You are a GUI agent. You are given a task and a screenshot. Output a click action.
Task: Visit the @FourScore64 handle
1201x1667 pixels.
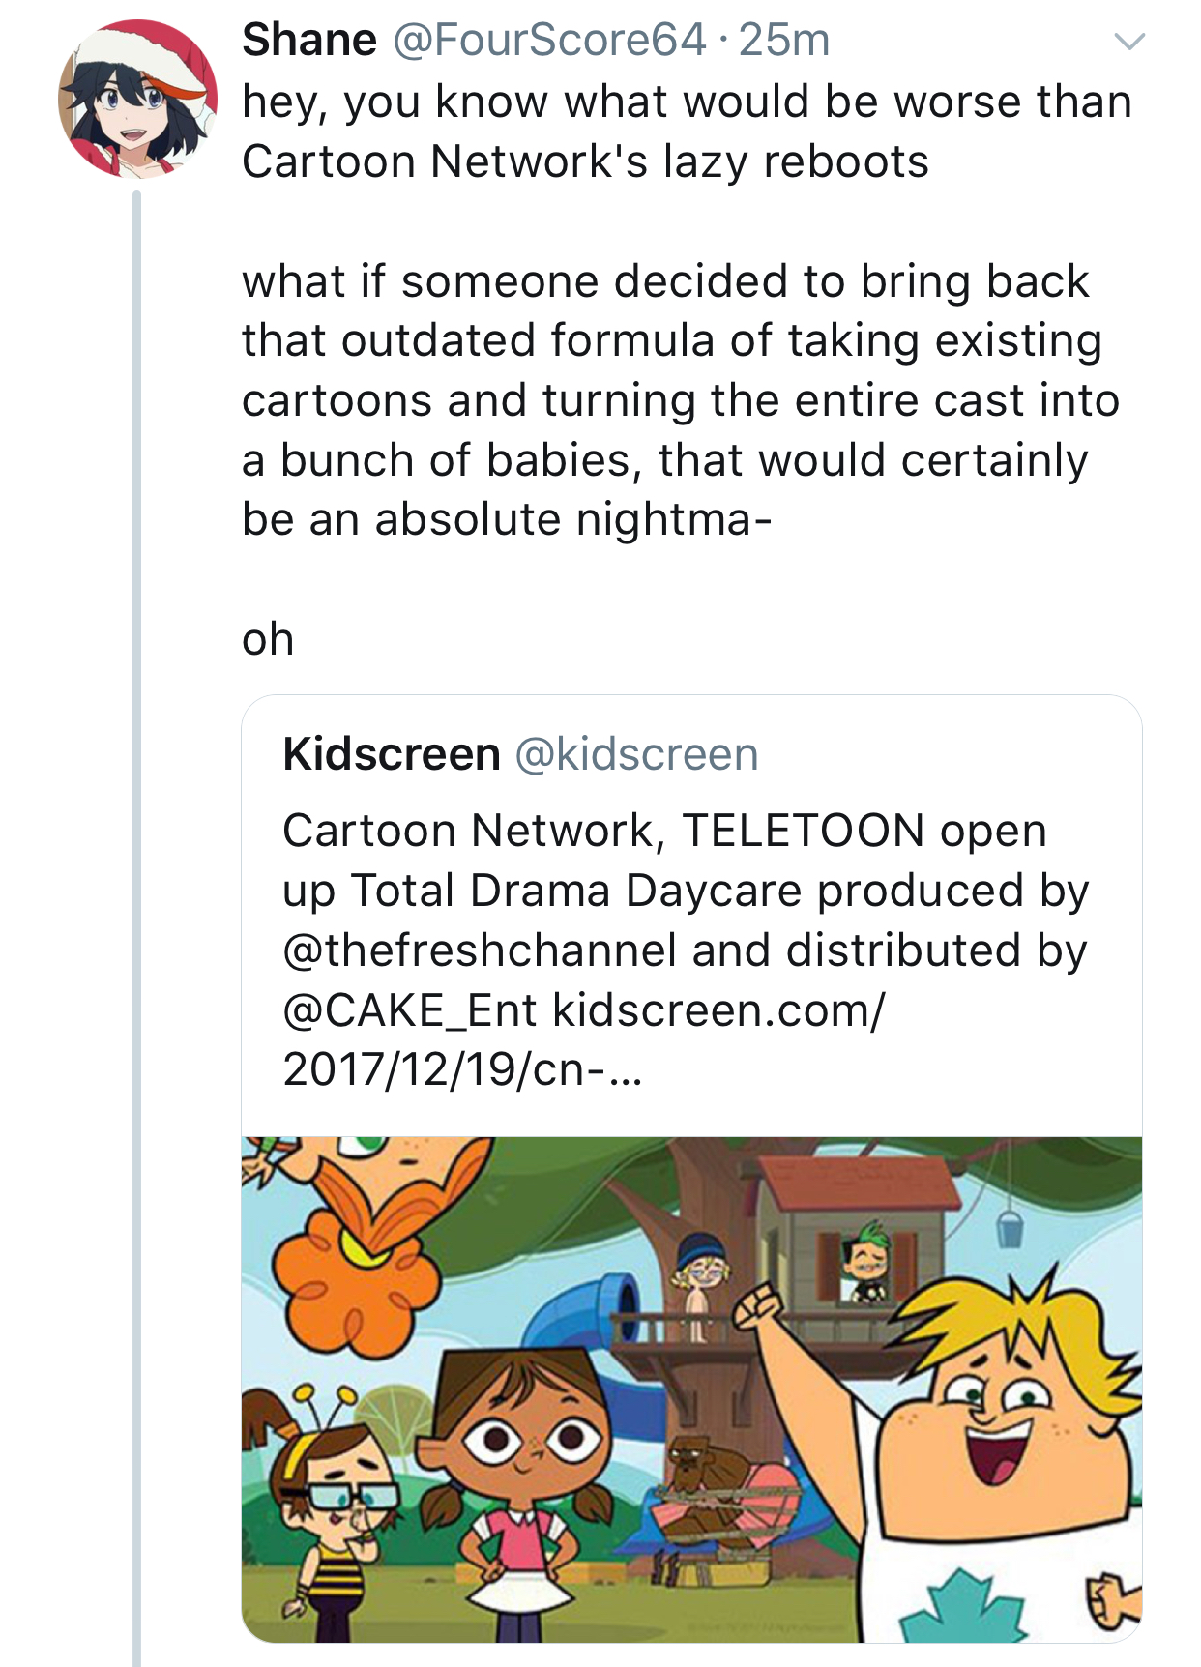click(549, 41)
